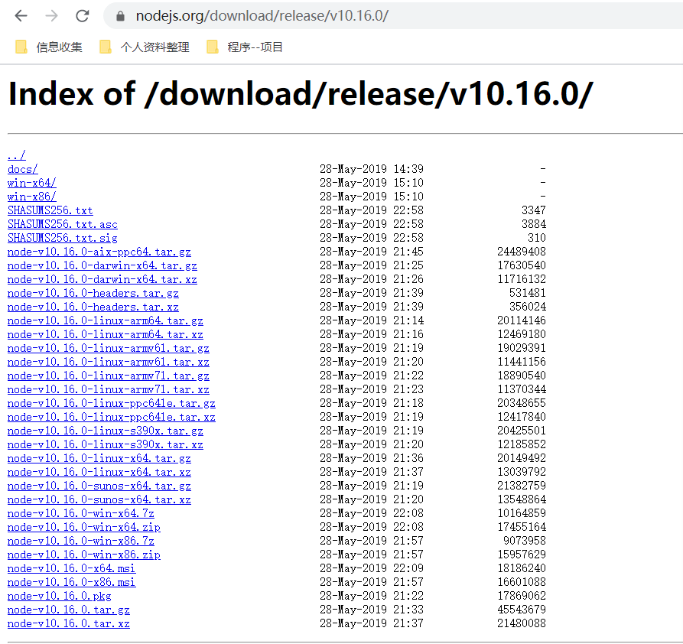The width and height of the screenshot is (683, 644).
Task: Download node-v10.16.0.tar.gz source
Action: point(68,610)
